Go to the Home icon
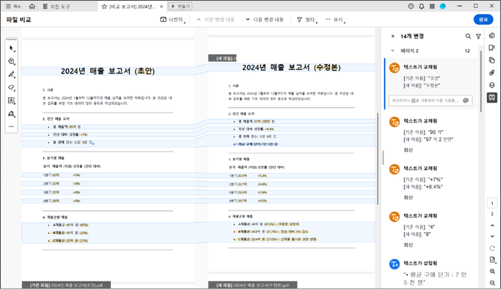The width and height of the screenshot is (501, 290). point(32,7)
